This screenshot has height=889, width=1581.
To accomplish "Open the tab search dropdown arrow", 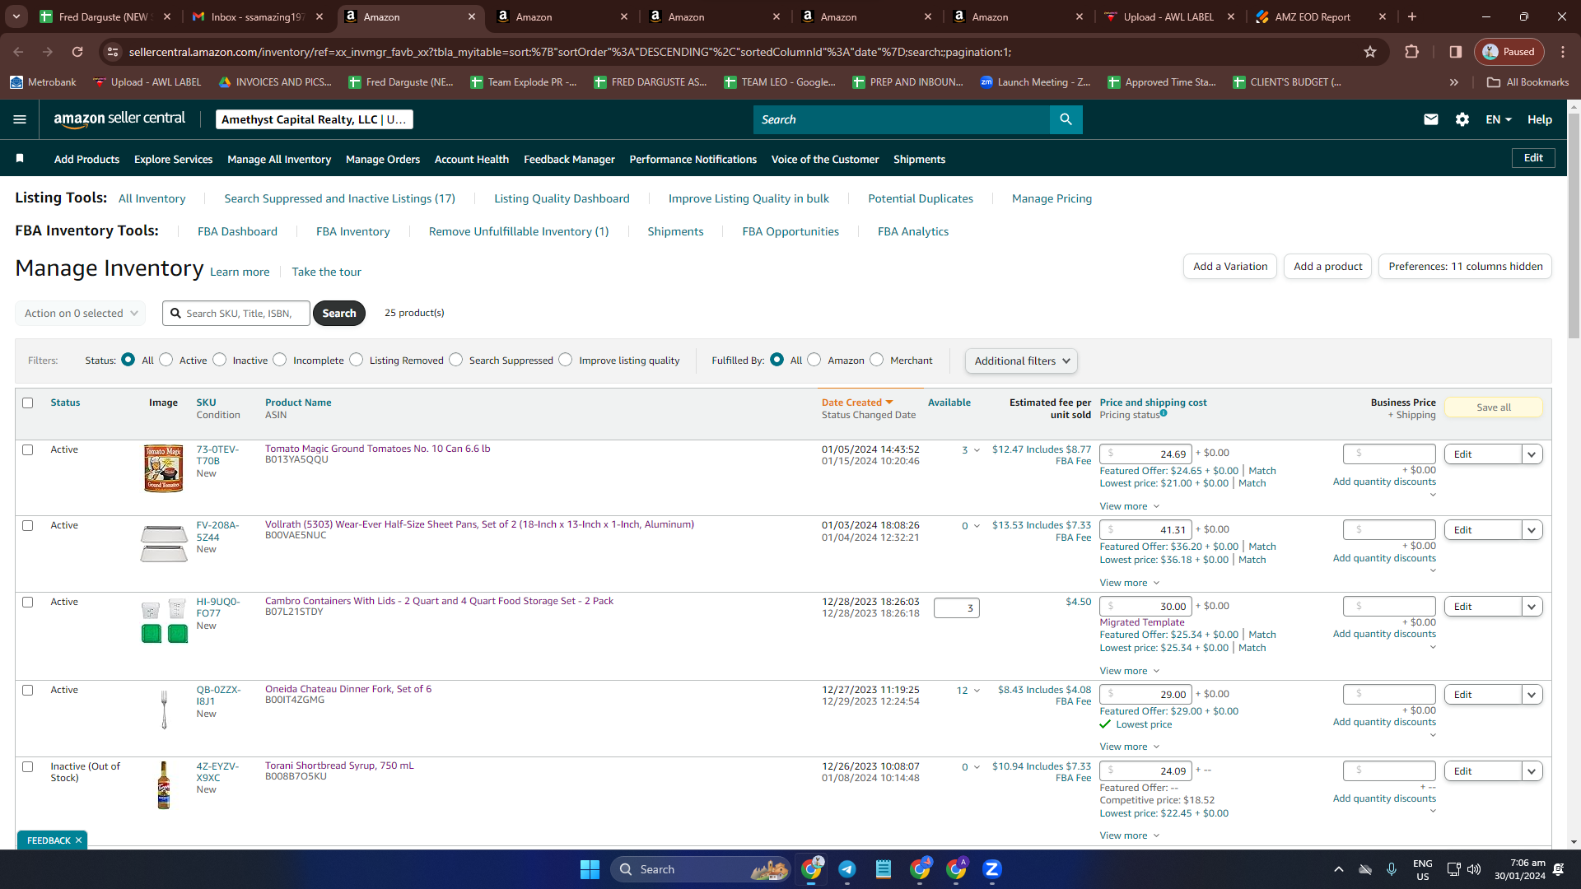I will (x=16, y=16).
